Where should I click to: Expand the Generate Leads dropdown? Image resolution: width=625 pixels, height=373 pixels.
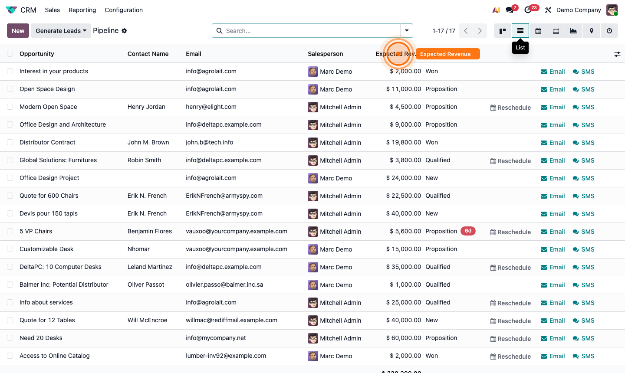[x=61, y=31]
